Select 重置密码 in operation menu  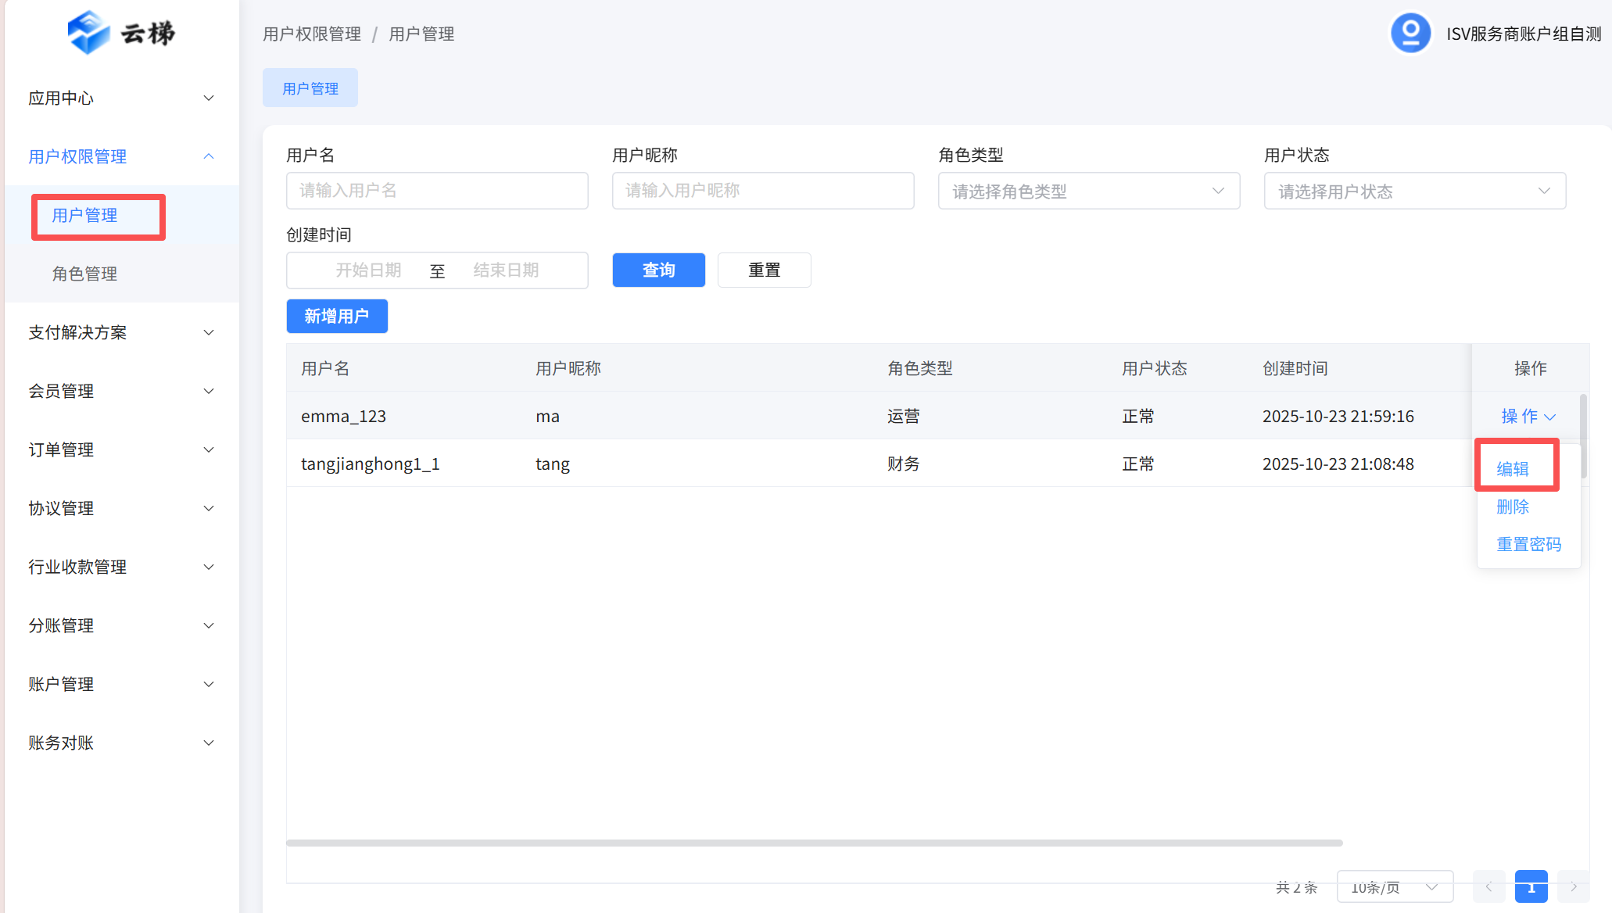click(x=1528, y=544)
